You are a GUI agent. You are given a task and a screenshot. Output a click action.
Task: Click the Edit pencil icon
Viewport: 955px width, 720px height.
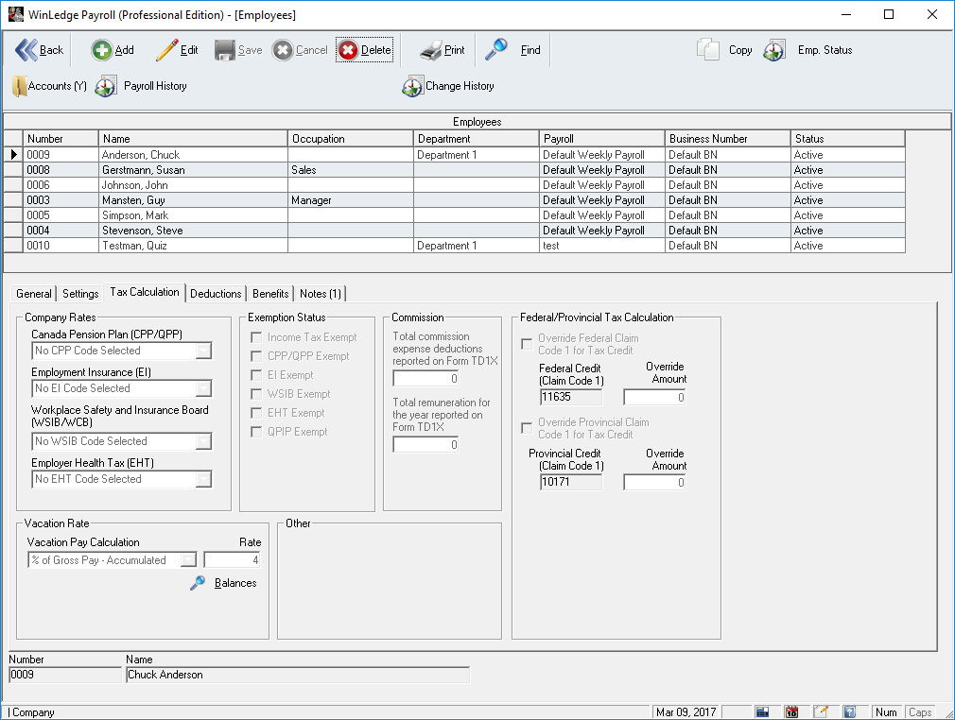pyautogui.click(x=166, y=50)
